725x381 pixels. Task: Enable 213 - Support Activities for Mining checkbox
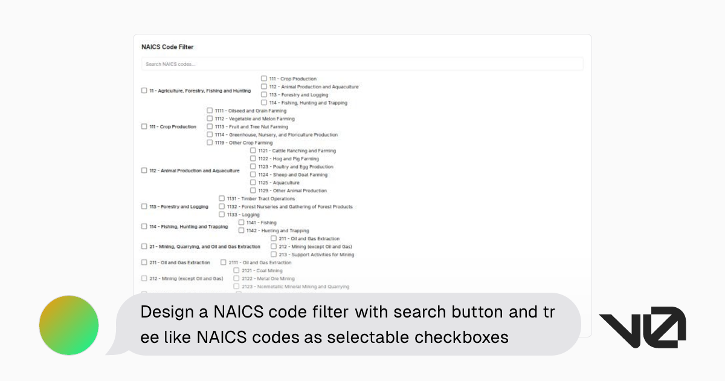[274, 255]
